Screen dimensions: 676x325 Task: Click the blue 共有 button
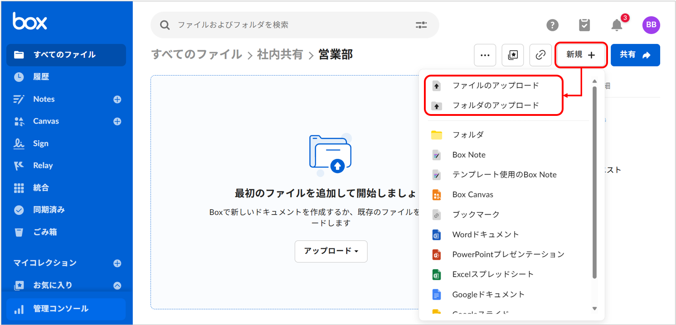635,55
